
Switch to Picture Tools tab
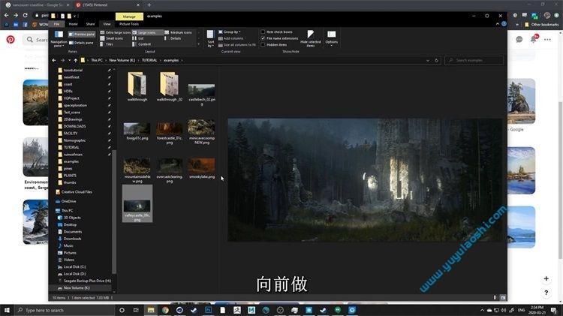pyautogui.click(x=129, y=24)
